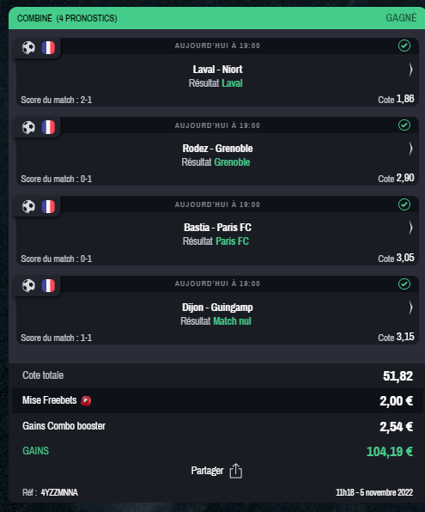
Task: Select the Dijon - Guingamp match title
Action: pyautogui.click(x=217, y=308)
